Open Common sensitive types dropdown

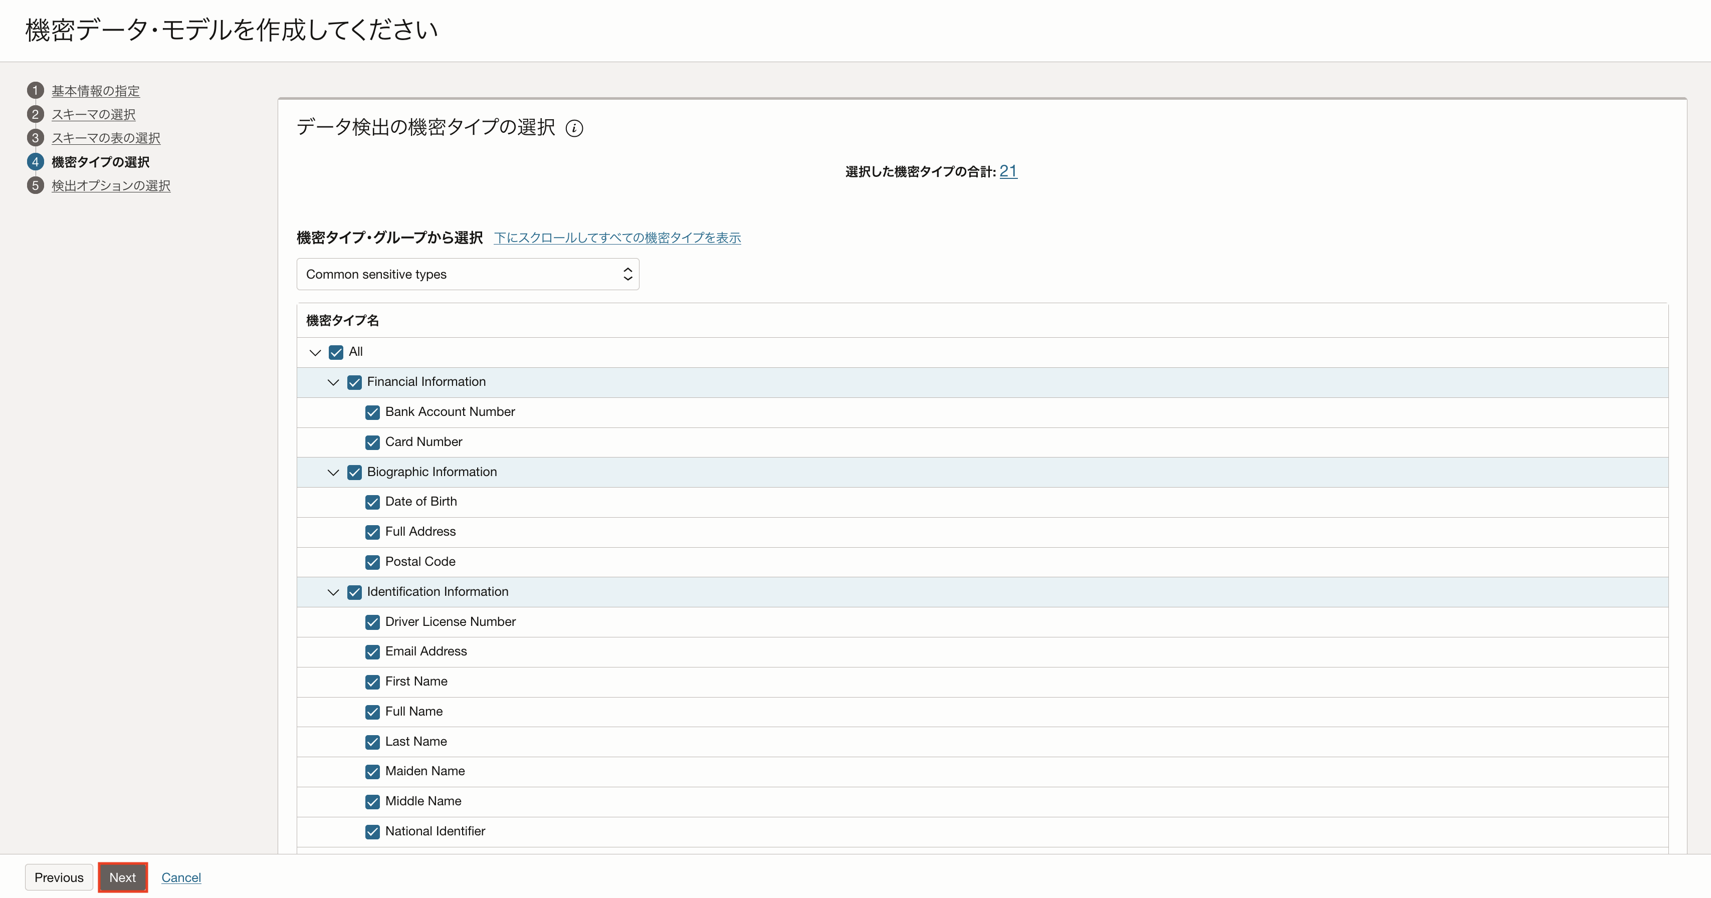click(x=468, y=274)
